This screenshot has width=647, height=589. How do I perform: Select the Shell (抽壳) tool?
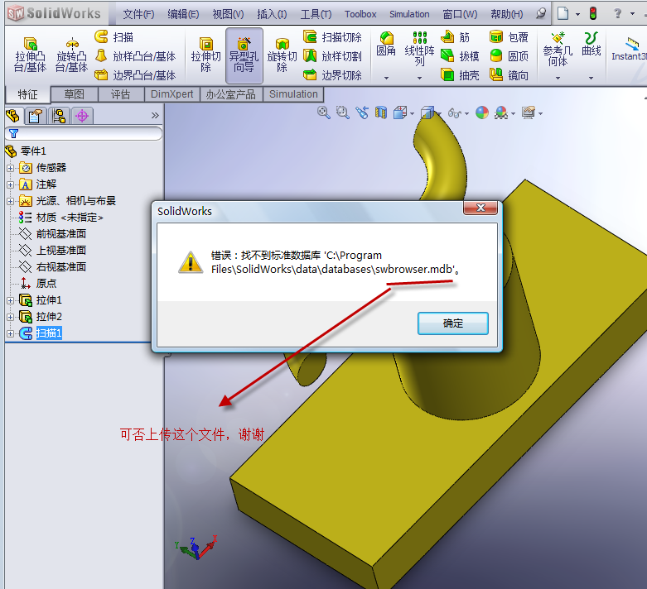[460, 75]
